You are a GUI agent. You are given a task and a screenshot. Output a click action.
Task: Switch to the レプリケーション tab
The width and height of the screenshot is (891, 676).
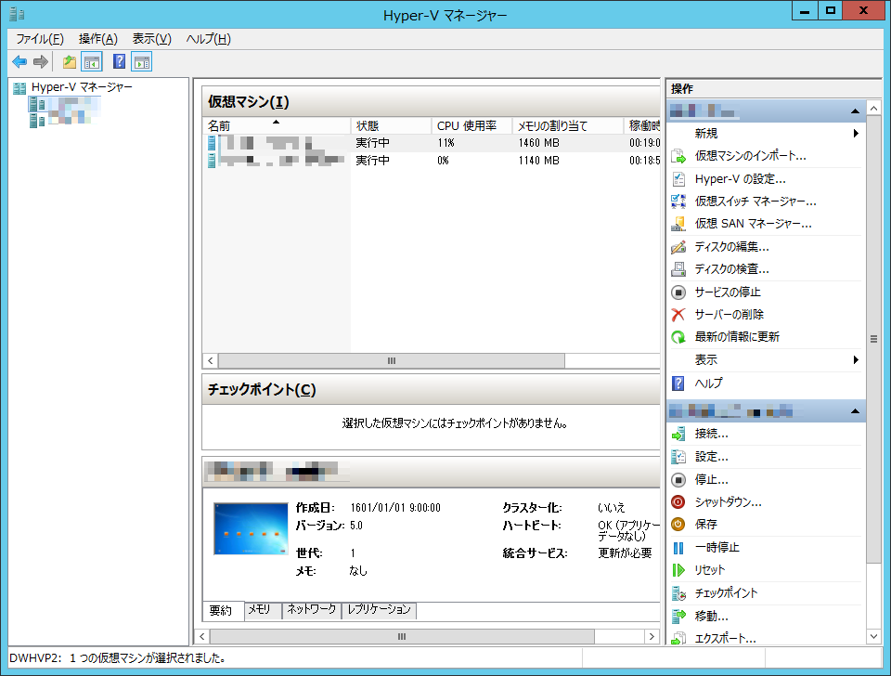(379, 609)
